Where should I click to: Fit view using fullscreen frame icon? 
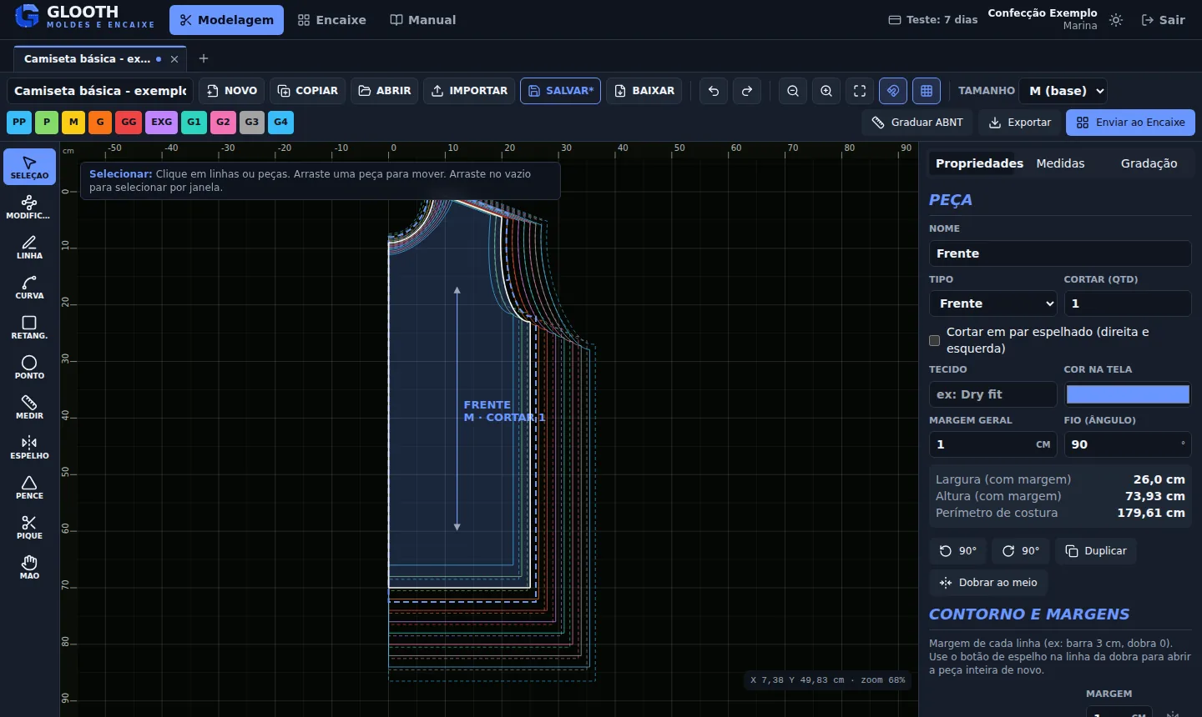860,91
